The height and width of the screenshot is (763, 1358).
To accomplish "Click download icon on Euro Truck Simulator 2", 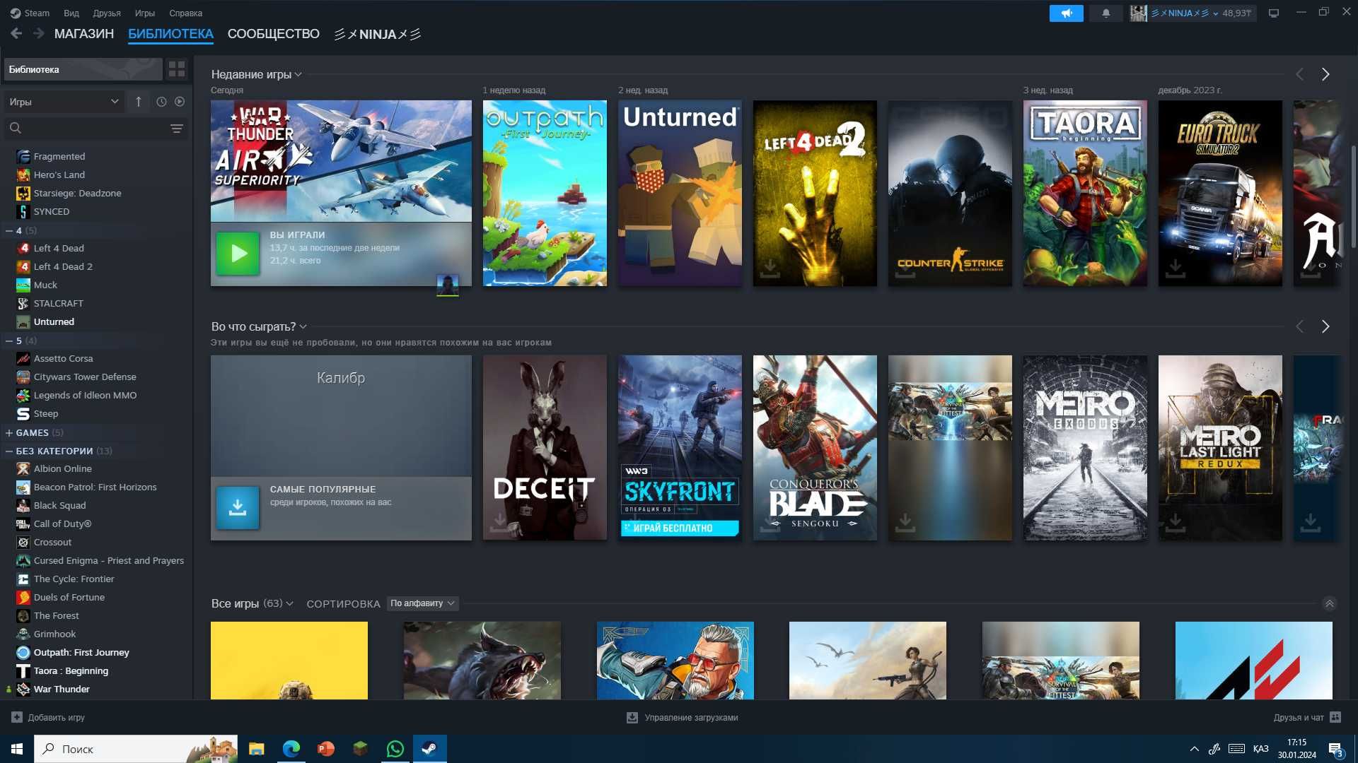I will [1175, 268].
